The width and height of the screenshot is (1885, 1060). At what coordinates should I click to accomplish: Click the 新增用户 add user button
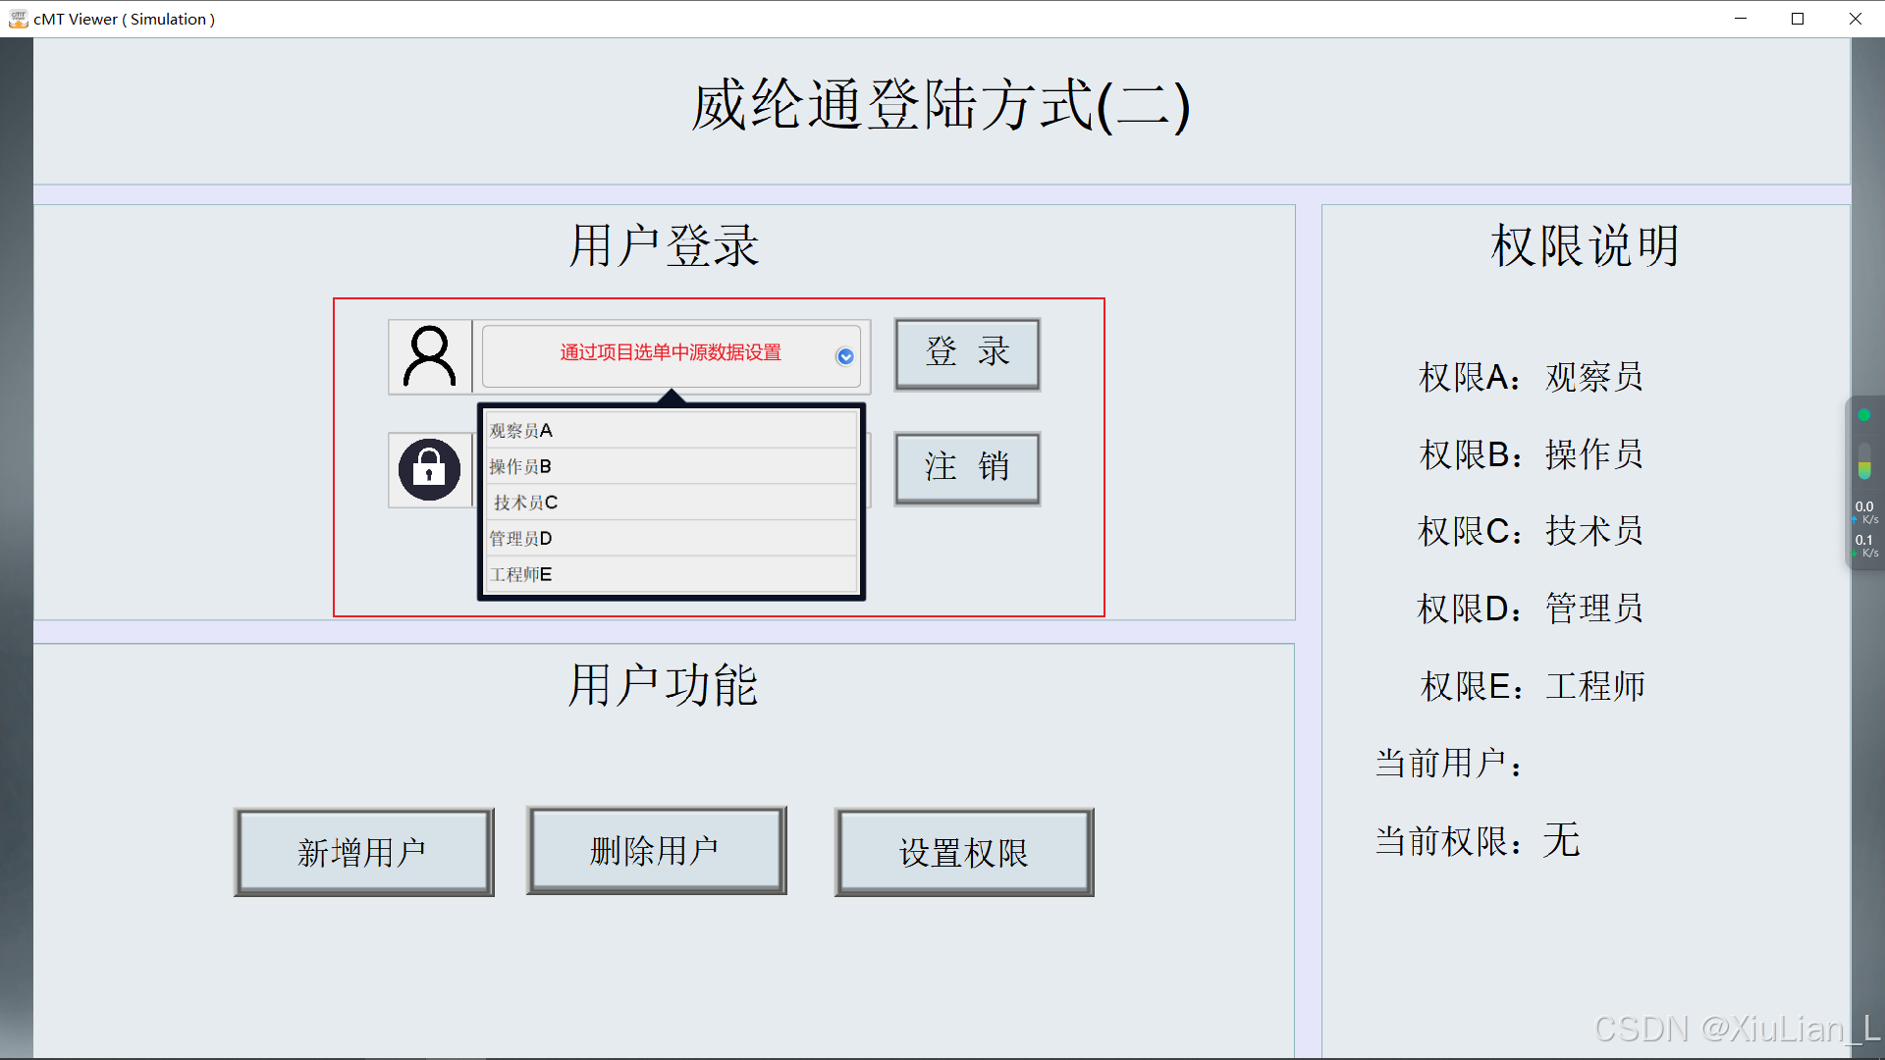coord(363,852)
